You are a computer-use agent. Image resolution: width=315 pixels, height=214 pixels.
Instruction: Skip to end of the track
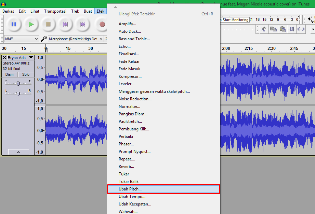click(82, 24)
